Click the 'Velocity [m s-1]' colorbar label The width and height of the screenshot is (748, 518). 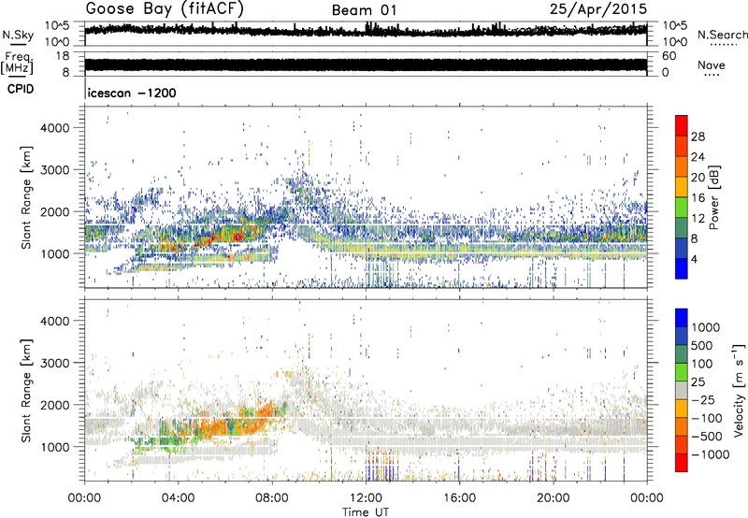(738, 390)
